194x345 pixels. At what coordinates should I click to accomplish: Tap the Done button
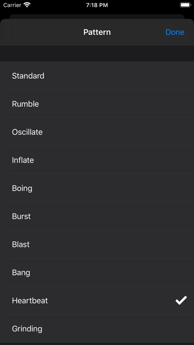(175, 32)
